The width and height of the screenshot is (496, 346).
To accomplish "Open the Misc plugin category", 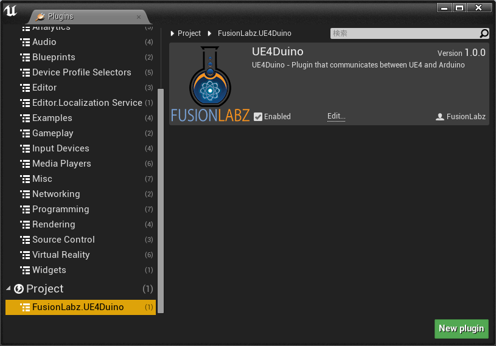I will [80, 179].
